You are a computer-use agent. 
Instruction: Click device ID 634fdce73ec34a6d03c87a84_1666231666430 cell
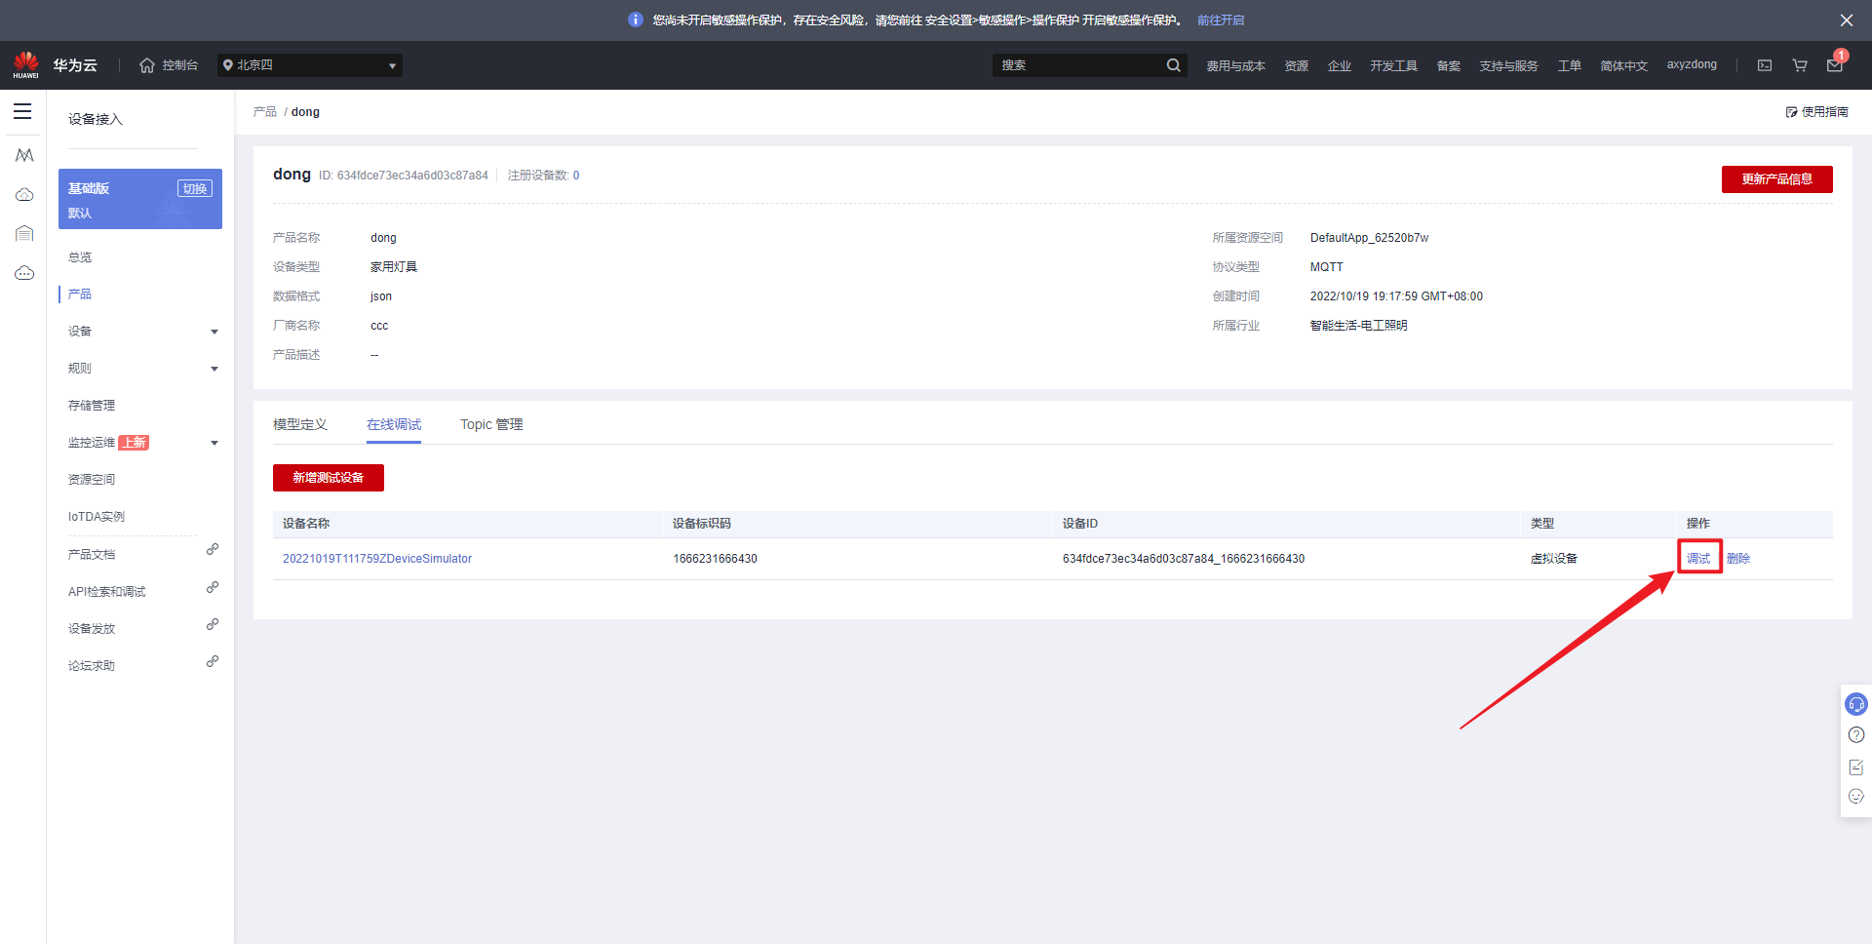(1184, 559)
